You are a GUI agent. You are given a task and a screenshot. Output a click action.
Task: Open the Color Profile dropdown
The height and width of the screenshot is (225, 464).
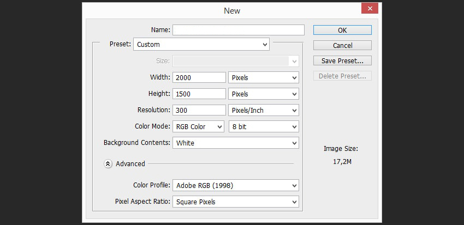coord(235,185)
